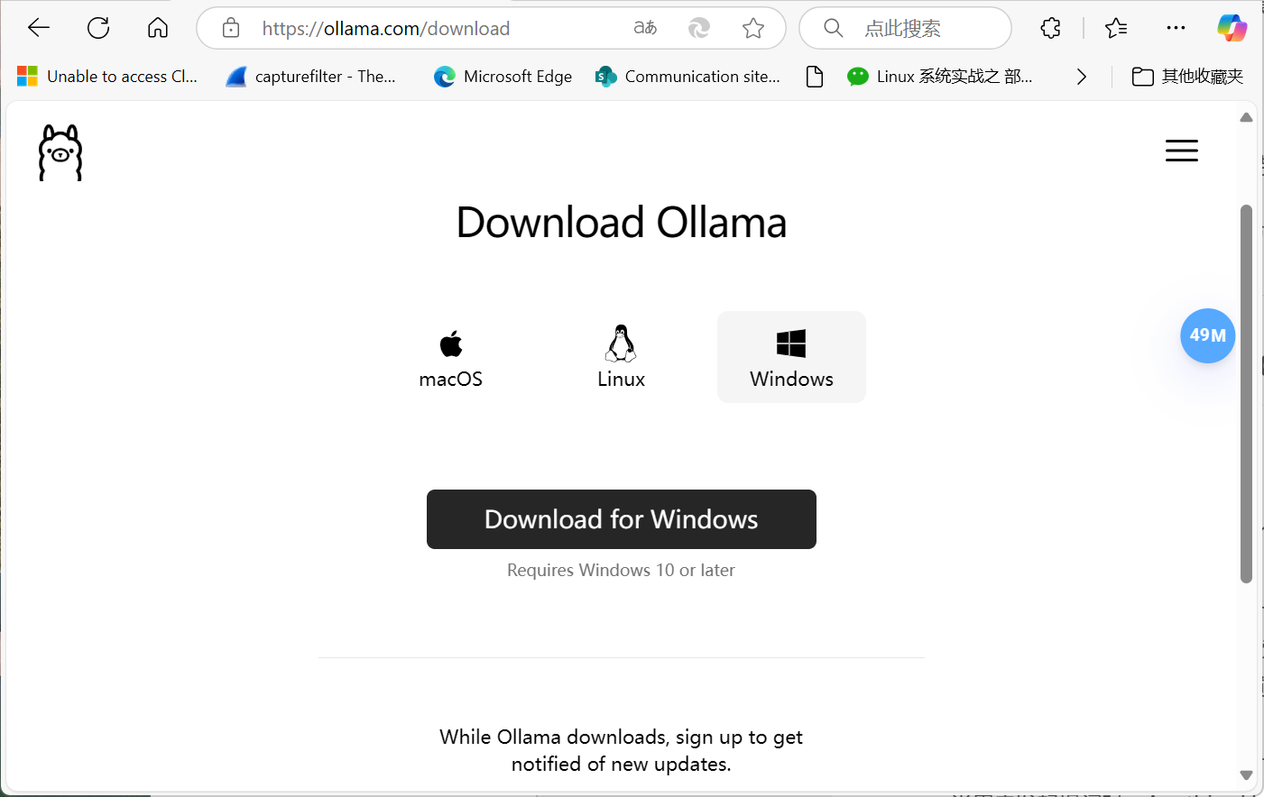
Task: Open Edge settings and more menu
Action: click(1176, 28)
